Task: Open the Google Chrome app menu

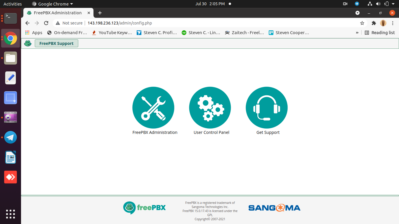Action: coord(53,4)
